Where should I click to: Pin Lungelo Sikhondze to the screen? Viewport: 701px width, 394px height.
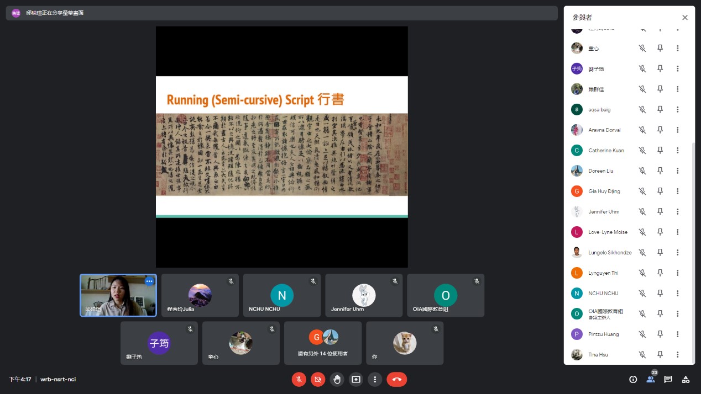[660, 252]
